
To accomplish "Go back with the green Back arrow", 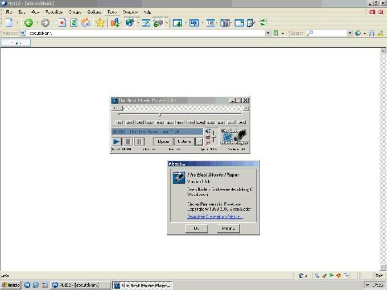I will pyautogui.click(x=28, y=23).
